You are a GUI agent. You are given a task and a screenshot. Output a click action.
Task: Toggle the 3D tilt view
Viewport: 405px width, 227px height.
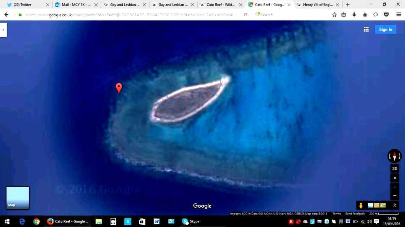tap(394, 168)
